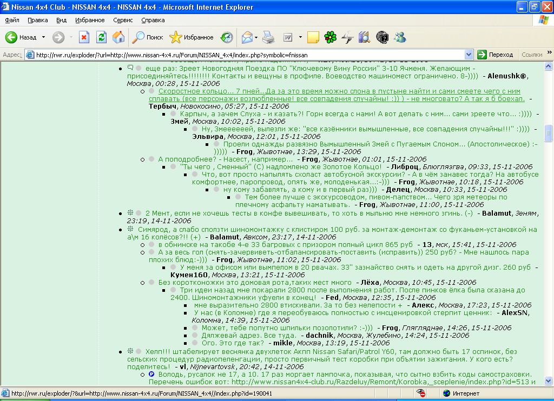Screen dimensions: 554x401
Task: Open the Файл menu
Action: tap(12, 20)
